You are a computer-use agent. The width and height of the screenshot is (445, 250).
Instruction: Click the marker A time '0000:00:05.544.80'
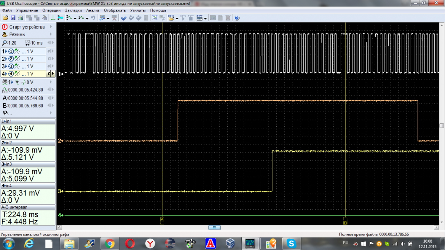pos(25,98)
